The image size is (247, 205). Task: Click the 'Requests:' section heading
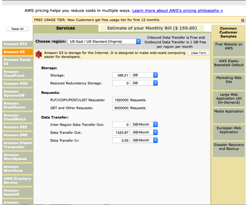coord(50,93)
